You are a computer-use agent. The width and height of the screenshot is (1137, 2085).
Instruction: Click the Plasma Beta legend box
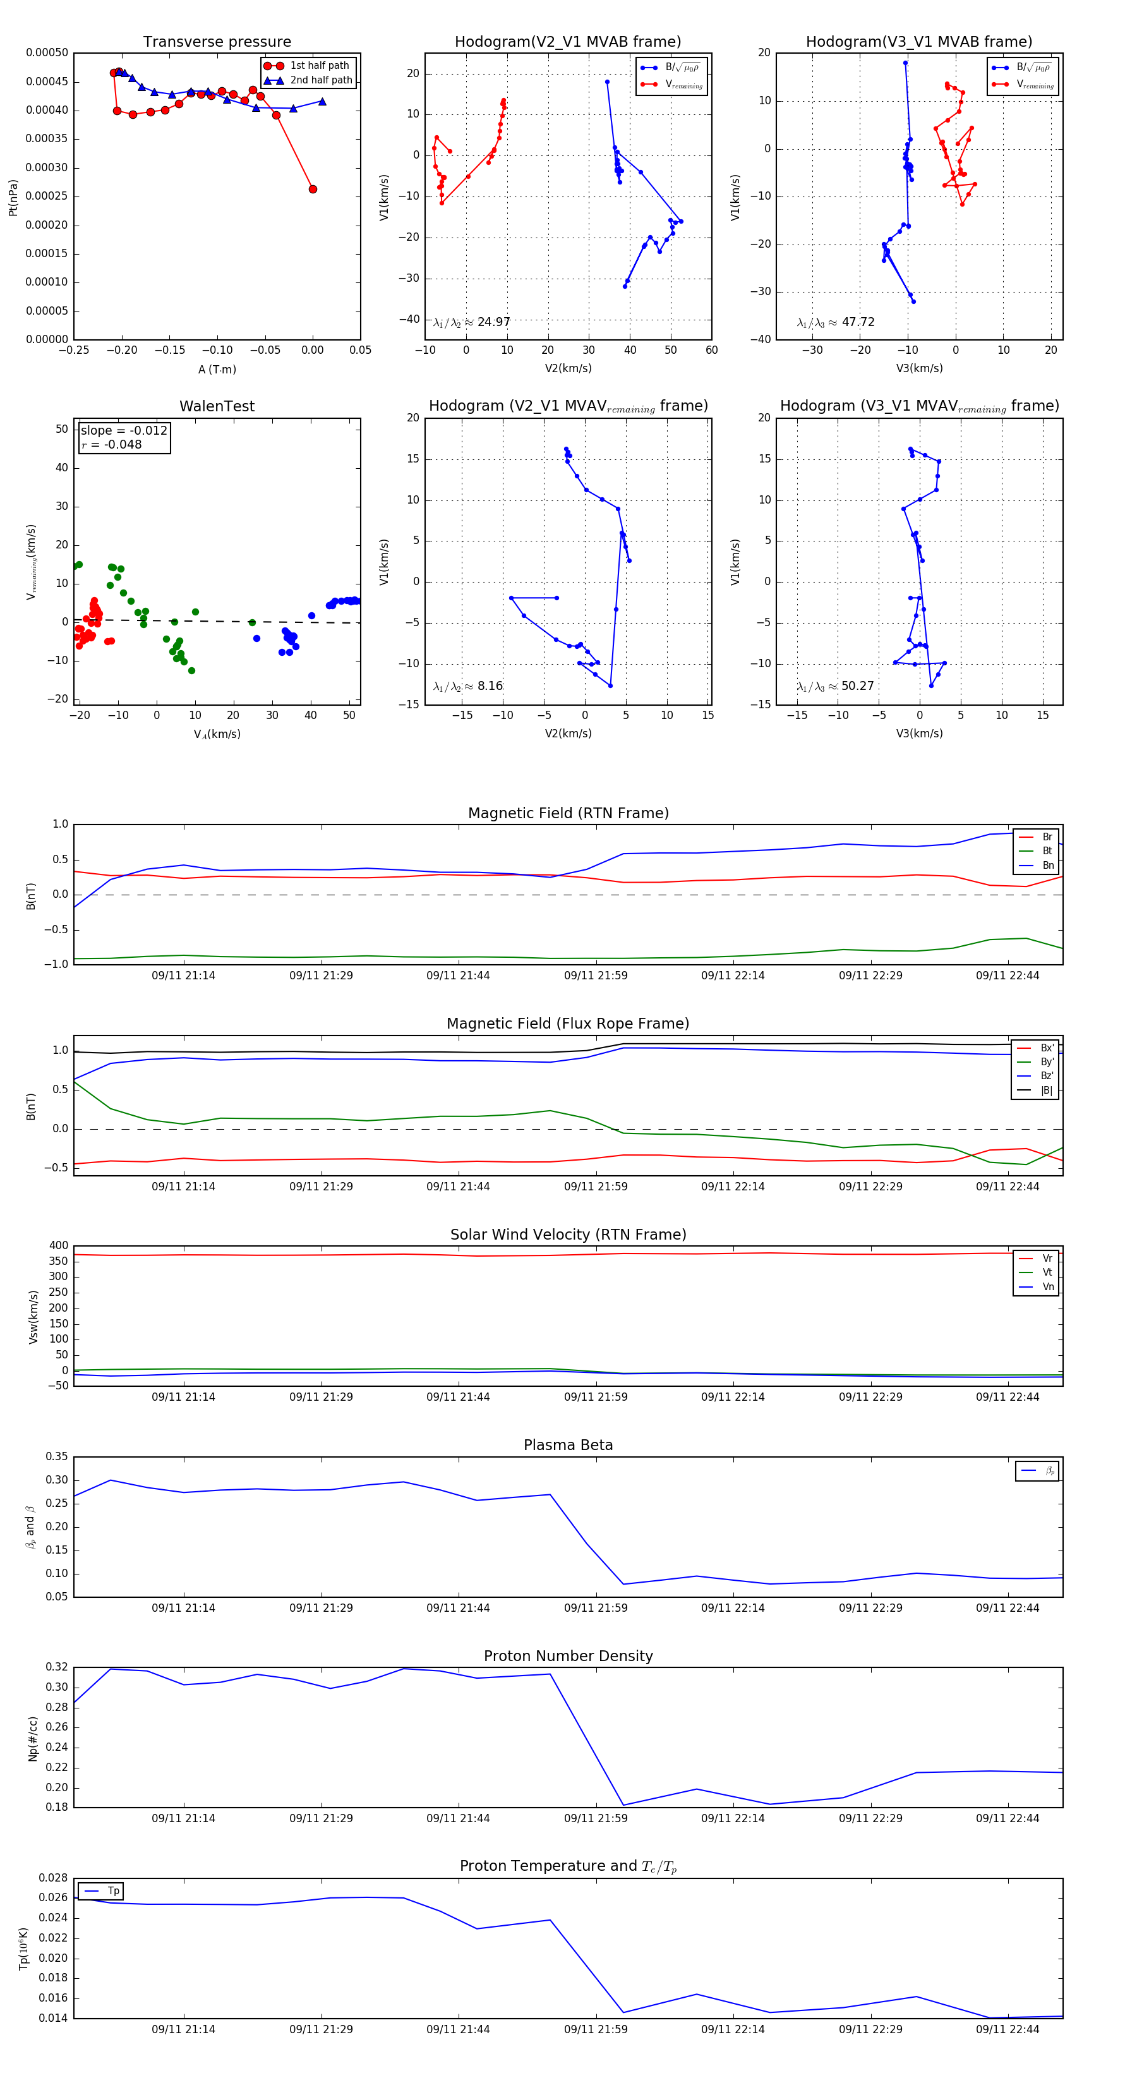click(x=1037, y=1471)
